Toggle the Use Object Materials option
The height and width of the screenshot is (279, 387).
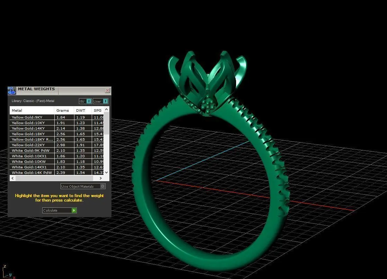(x=83, y=186)
